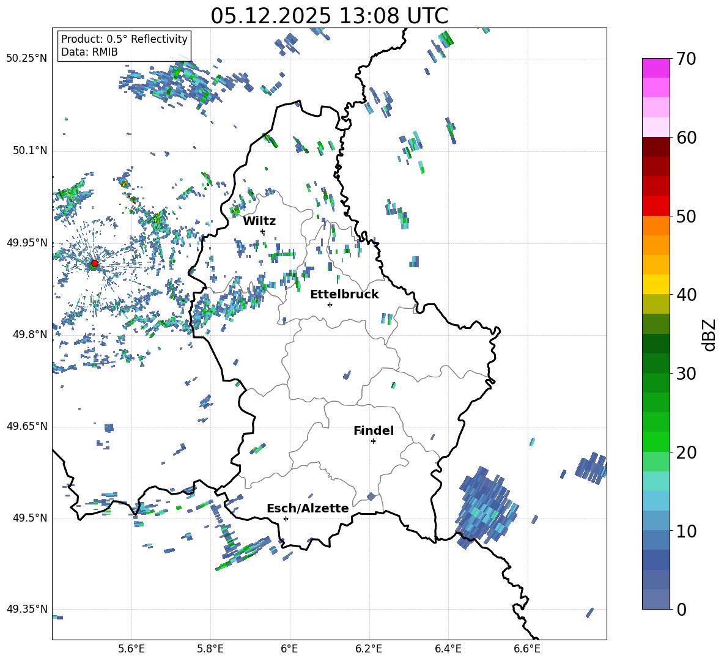Pick the yellow colorbar swatch above 40
This screenshot has height=661, width=724.
(x=656, y=284)
